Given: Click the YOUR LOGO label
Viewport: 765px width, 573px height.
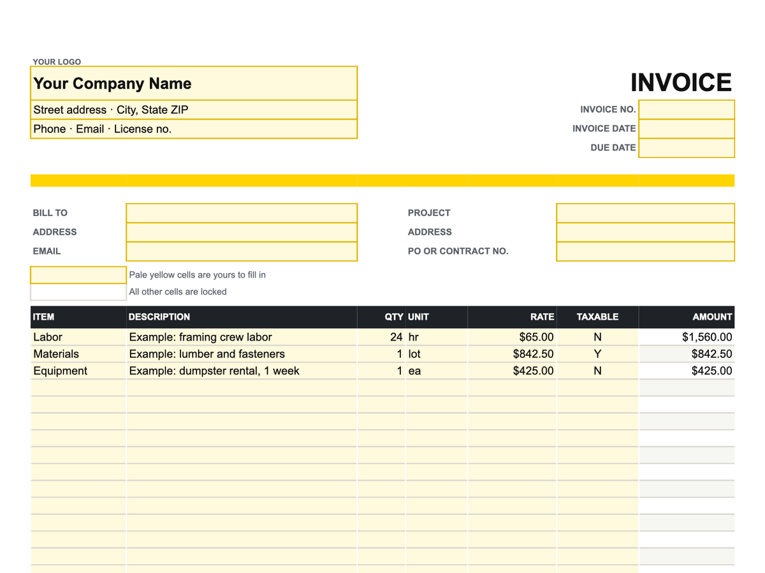Looking at the screenshot, I should pyautogui.click(x=57, y=62).
